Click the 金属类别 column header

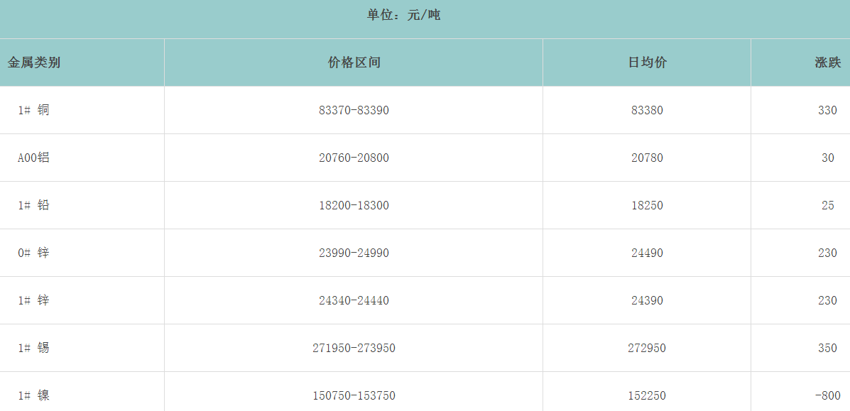pos(34,62)
